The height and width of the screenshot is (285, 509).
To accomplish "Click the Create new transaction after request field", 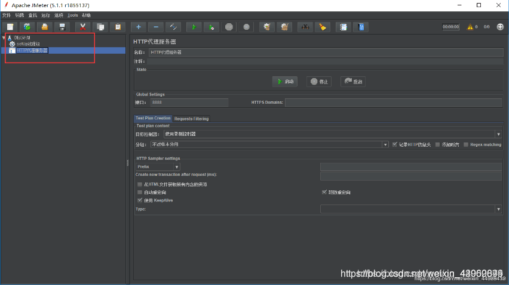I will tap(411, 176).
